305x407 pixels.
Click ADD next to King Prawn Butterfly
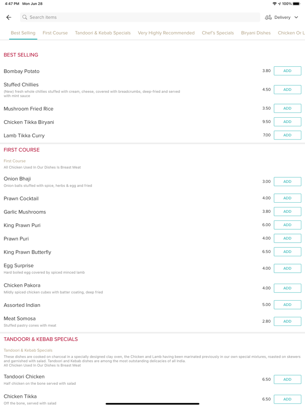point(287,252)
